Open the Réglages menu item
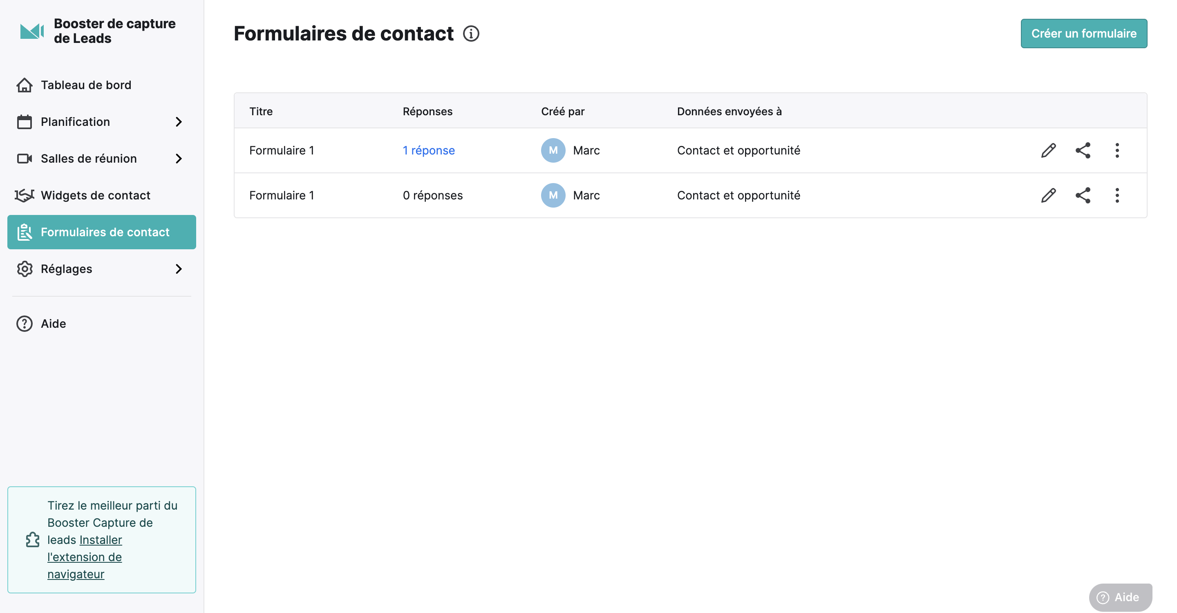Screen dimensions: 1177x613 click(101, 268)
